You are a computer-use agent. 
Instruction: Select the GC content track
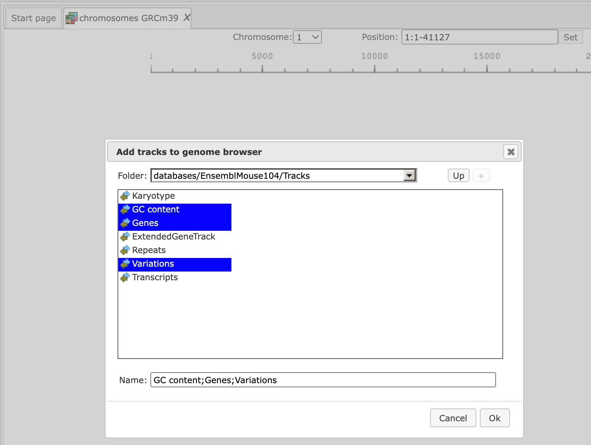click(x=175, y=209)
